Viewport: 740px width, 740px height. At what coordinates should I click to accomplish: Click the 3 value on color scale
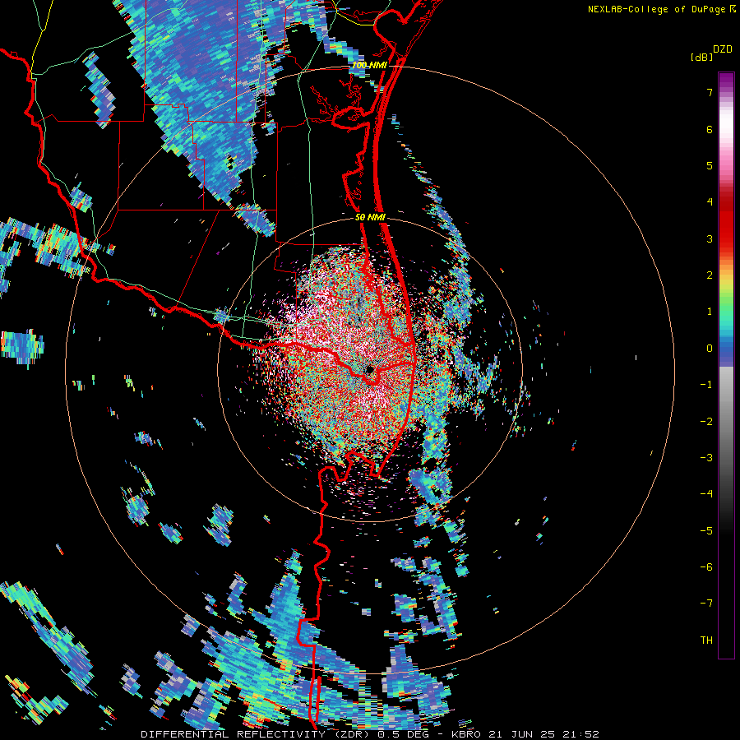coord(710,238)
